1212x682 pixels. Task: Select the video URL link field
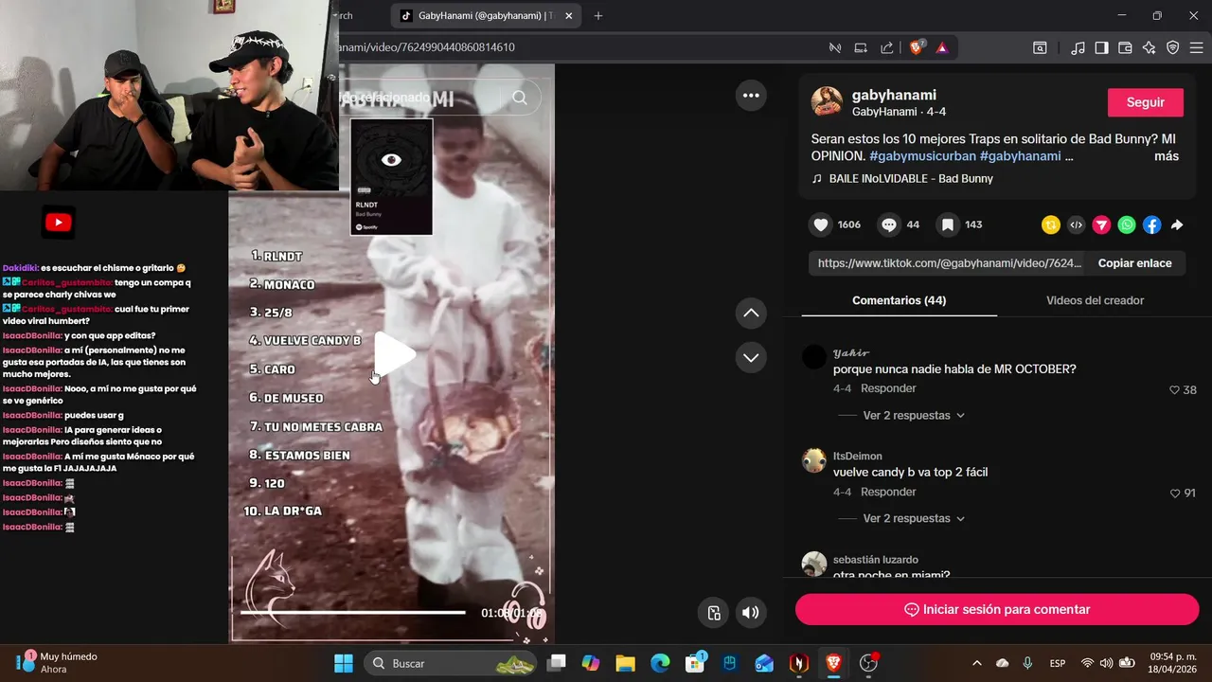(x=949, y=263)
